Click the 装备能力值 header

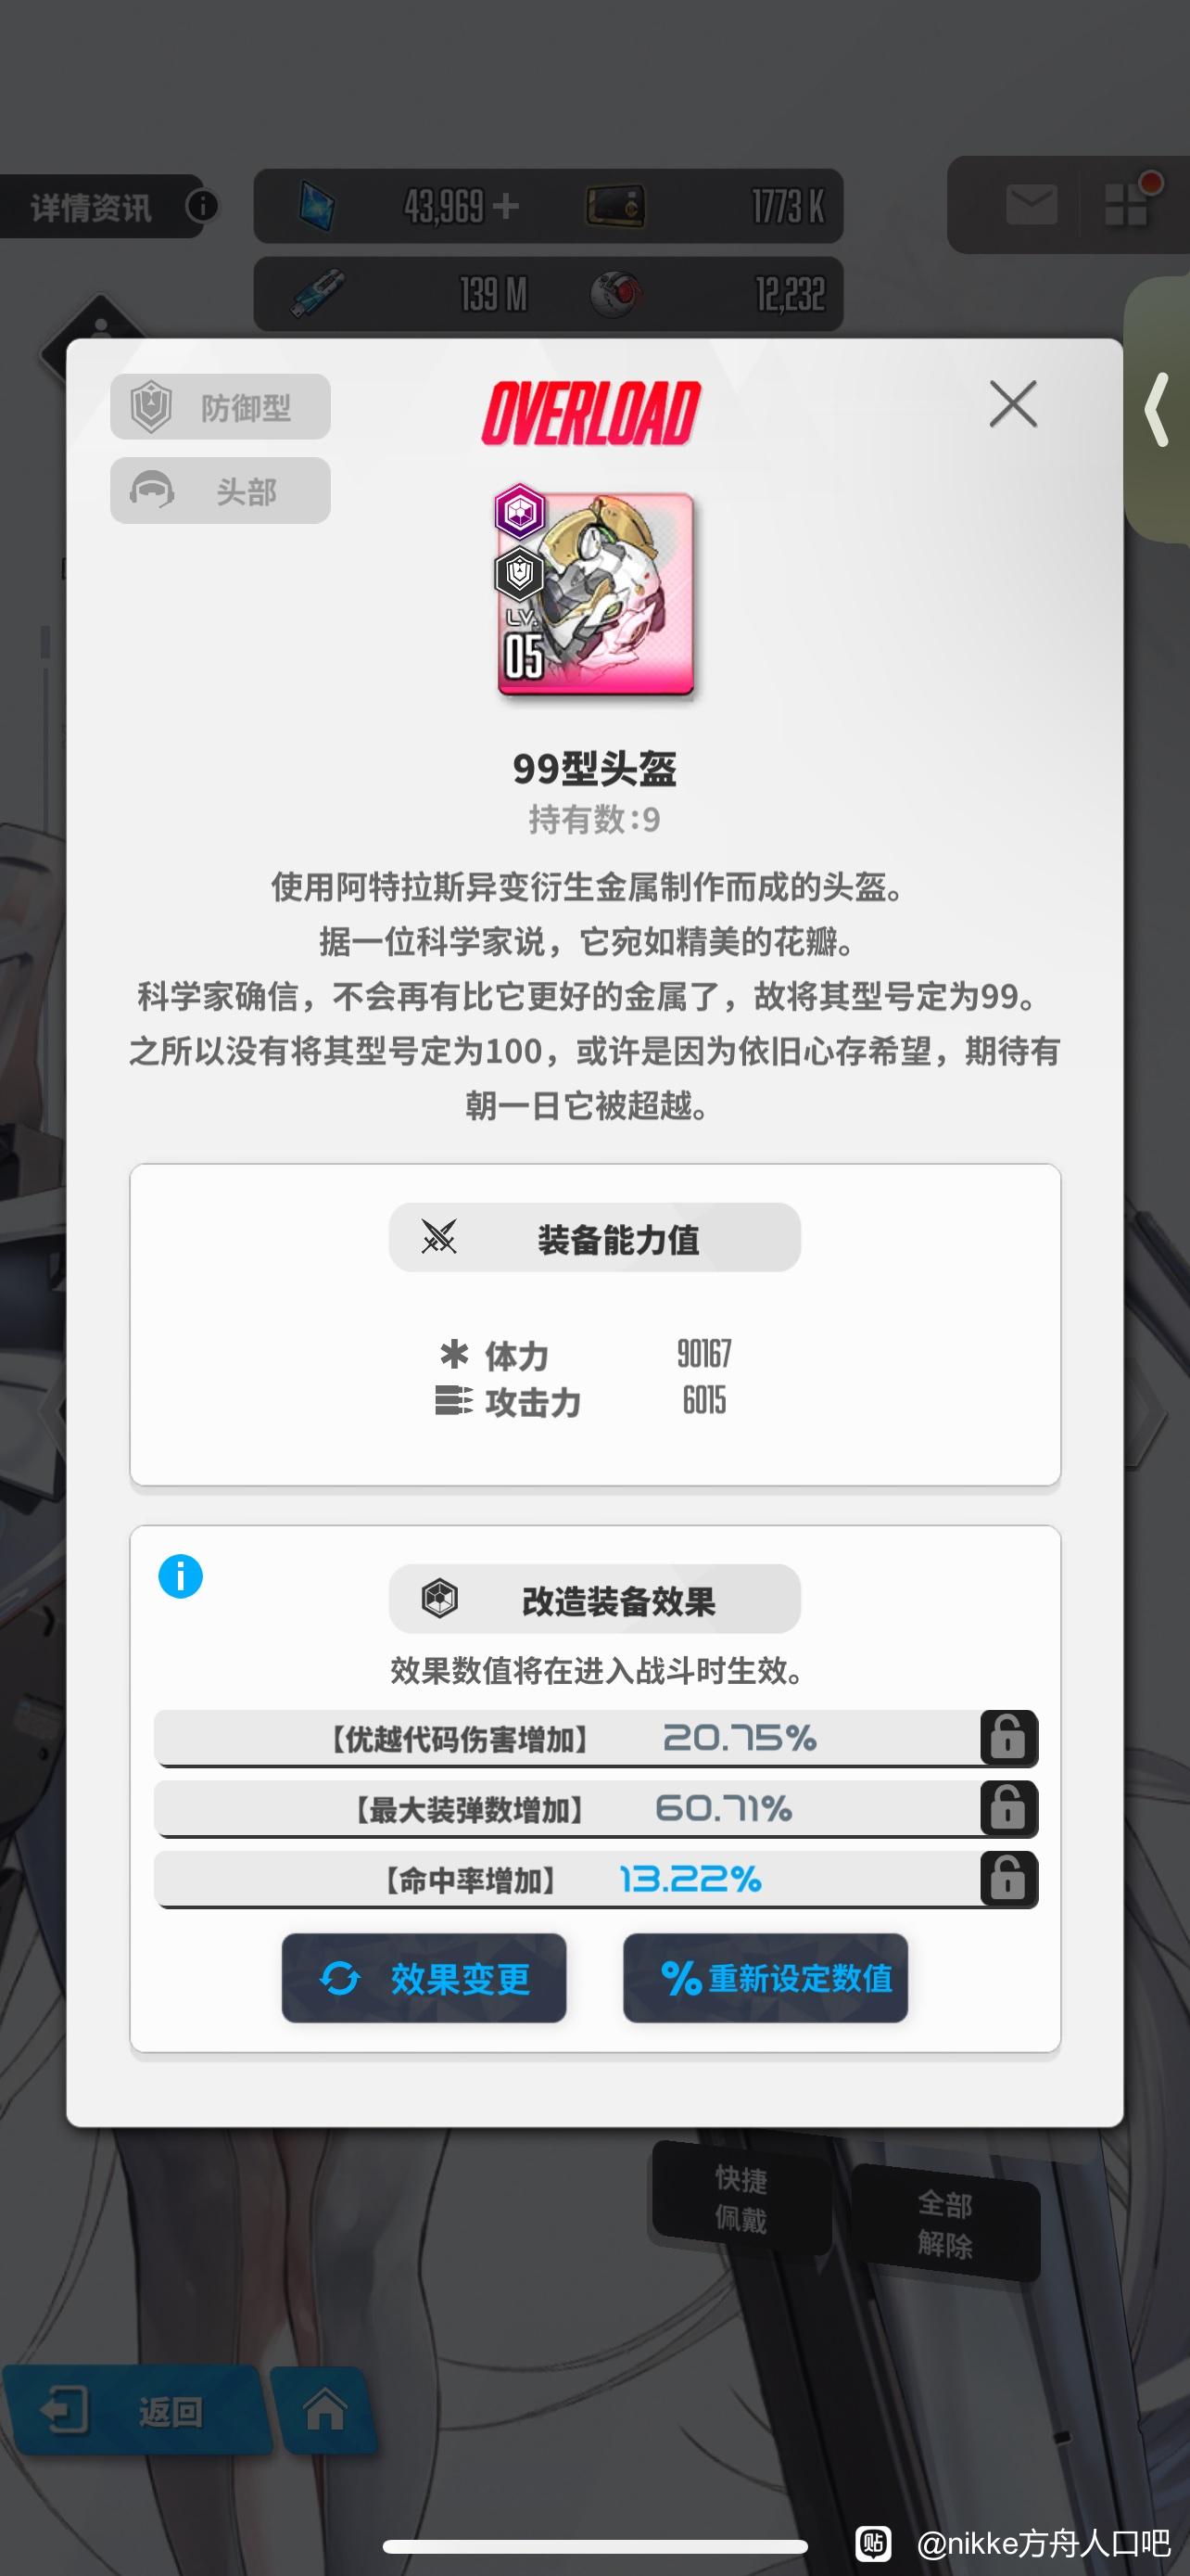click(594, 1238)
